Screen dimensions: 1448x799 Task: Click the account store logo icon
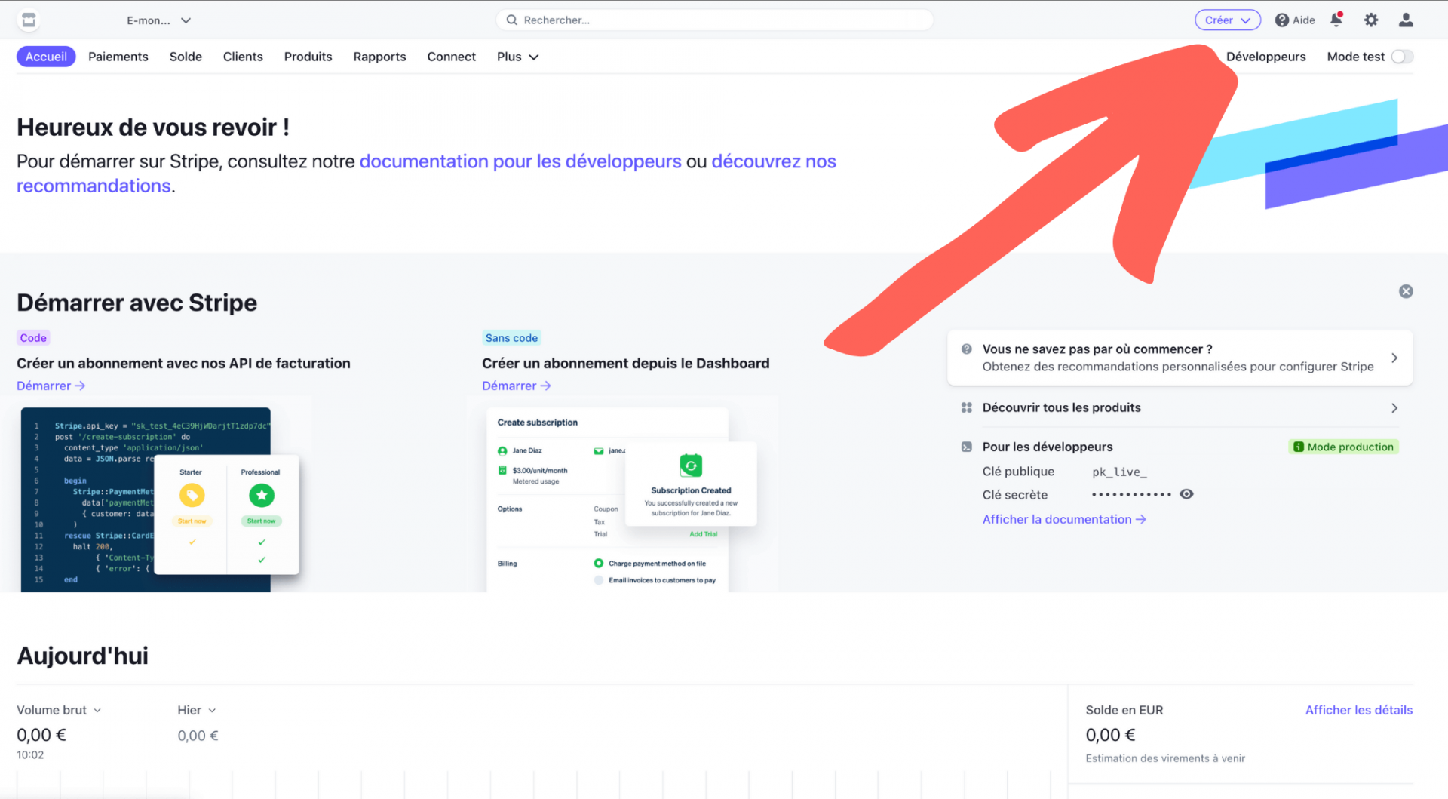[29, 20]
